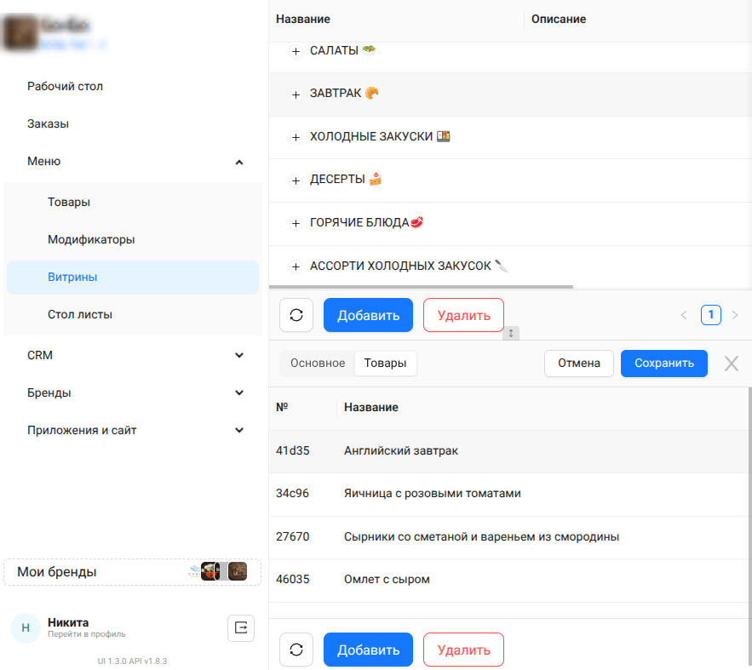Go to the next page arrow
Screen dimensions: 752x670
pyautogui.click(x=735, y=315)
